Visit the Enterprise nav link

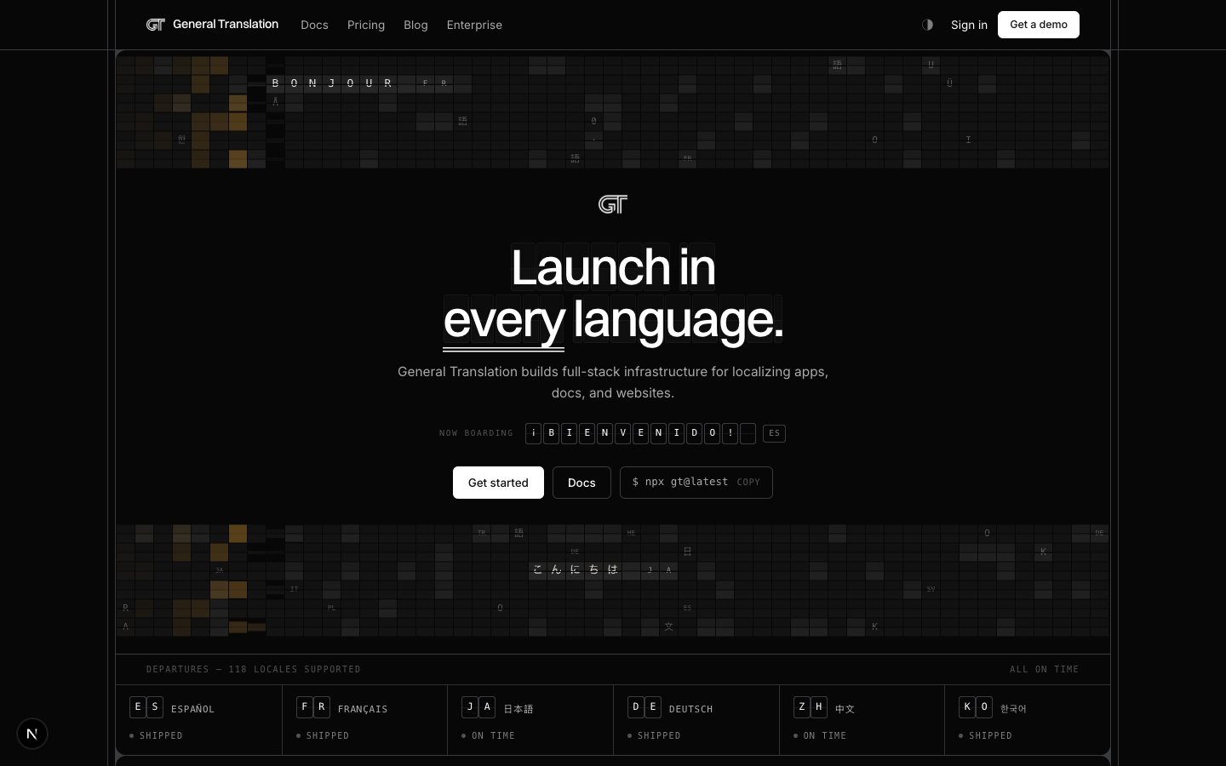tap(474, 25)
